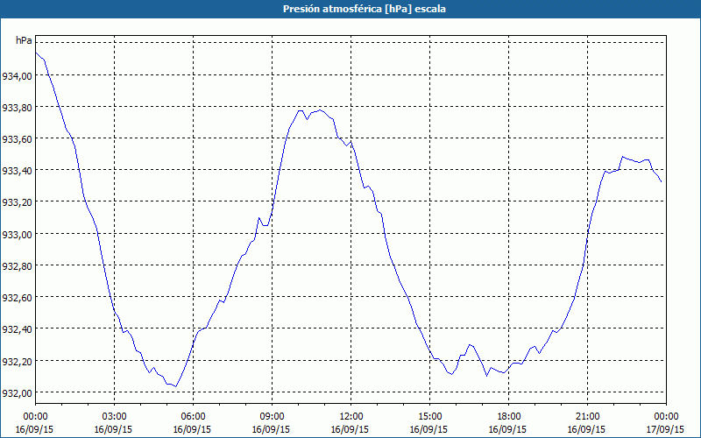Viewport: 701px width, 438px height.
Task: Click the 18:00 time axis label
Action: click(x=509, y=417)
